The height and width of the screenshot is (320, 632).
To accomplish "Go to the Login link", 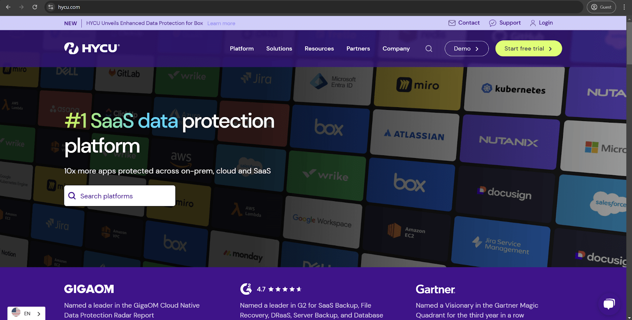I will tap(541, 23).
